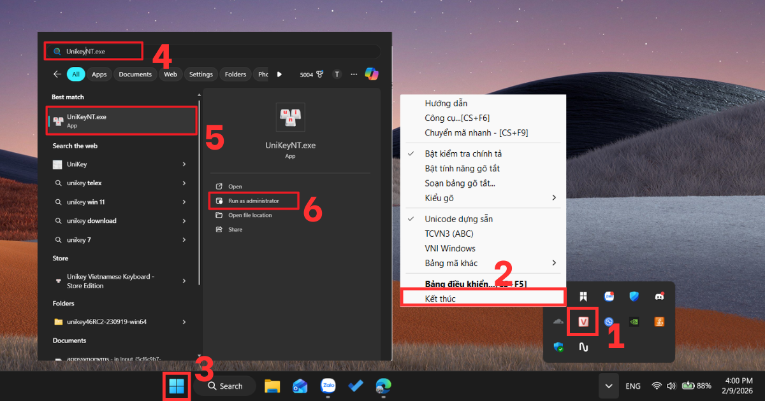Open UniKey from the system tray overflow

[583, 321]
